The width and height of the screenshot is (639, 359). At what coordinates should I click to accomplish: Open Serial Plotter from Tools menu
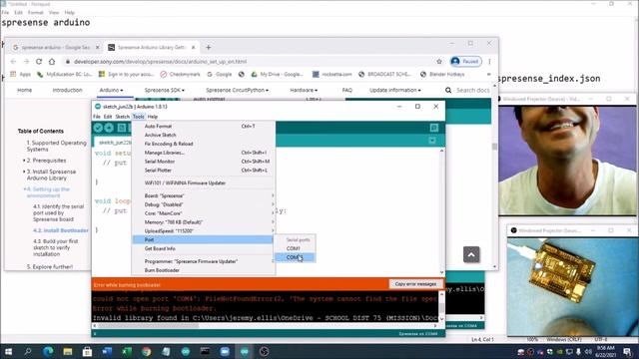pyautogui.click(x=203, y=171)
